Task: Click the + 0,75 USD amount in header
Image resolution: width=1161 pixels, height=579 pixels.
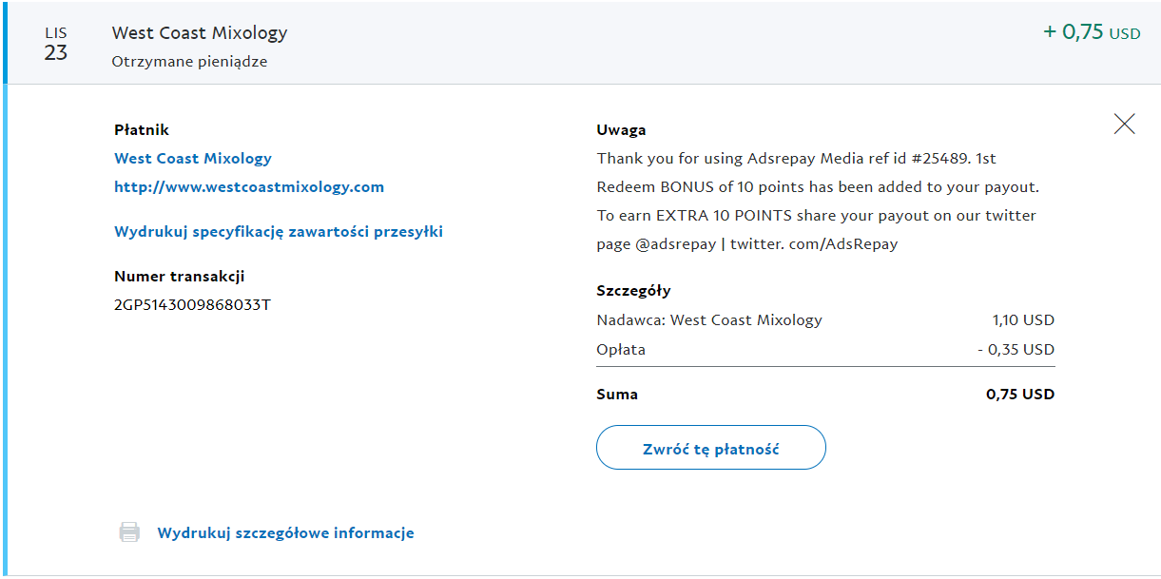Action: [x=1092, y=32]
